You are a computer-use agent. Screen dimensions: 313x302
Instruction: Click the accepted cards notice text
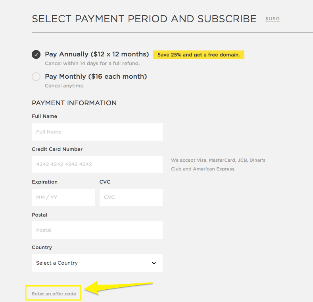[x=218, y=165]
